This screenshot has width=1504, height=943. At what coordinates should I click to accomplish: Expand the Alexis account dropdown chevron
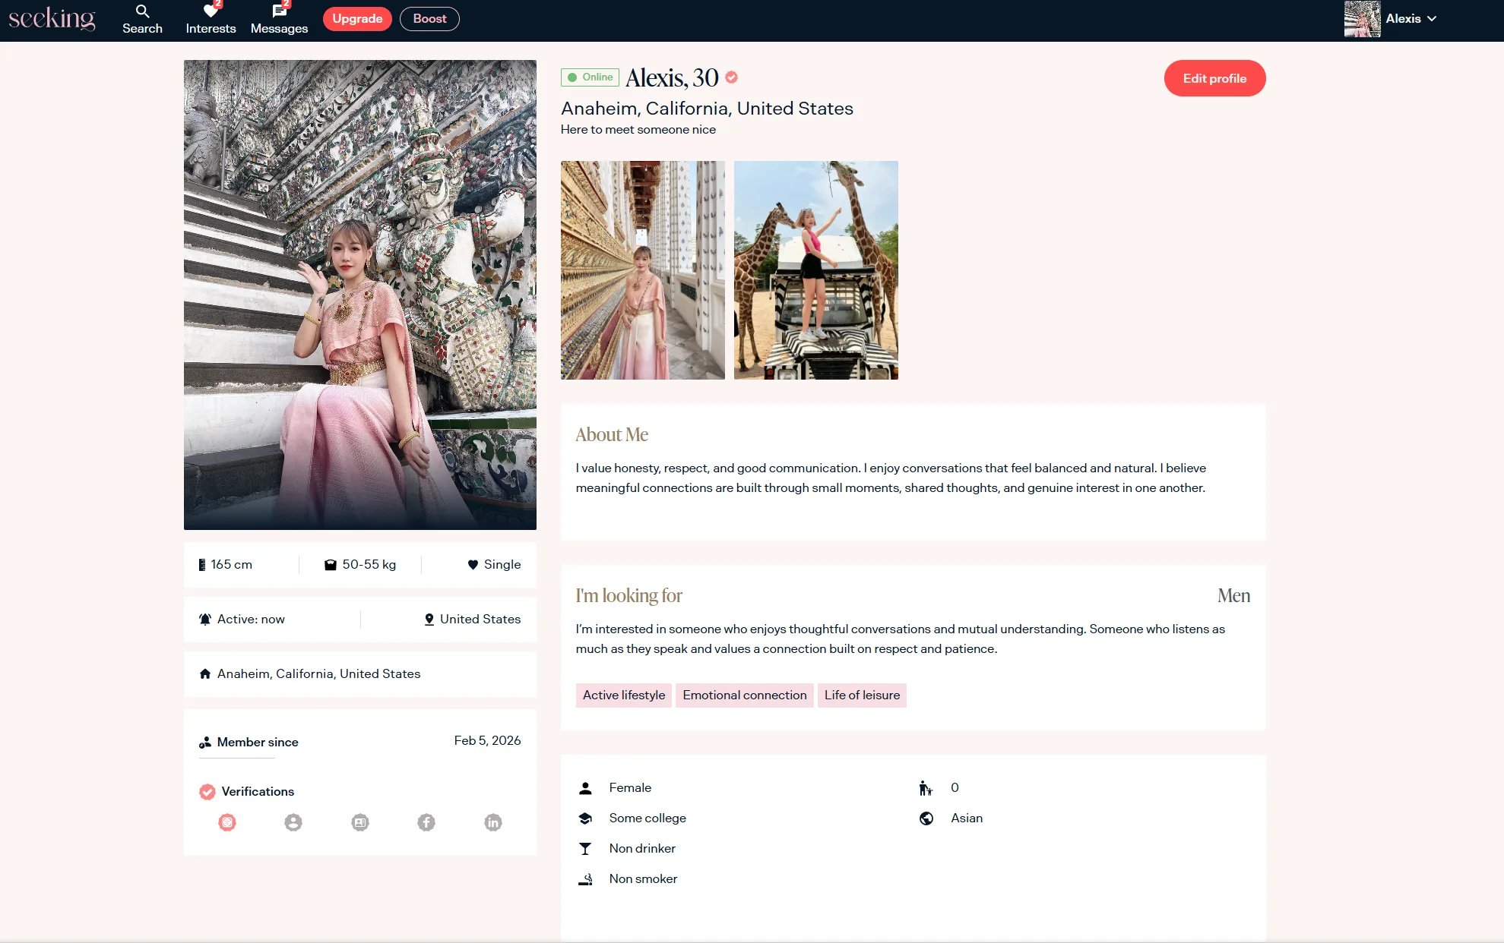click(1433, 19)
